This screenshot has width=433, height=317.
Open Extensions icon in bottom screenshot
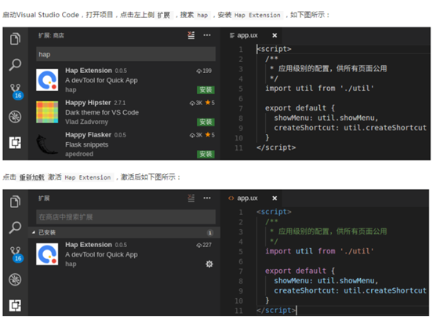[x=15, y=305]
